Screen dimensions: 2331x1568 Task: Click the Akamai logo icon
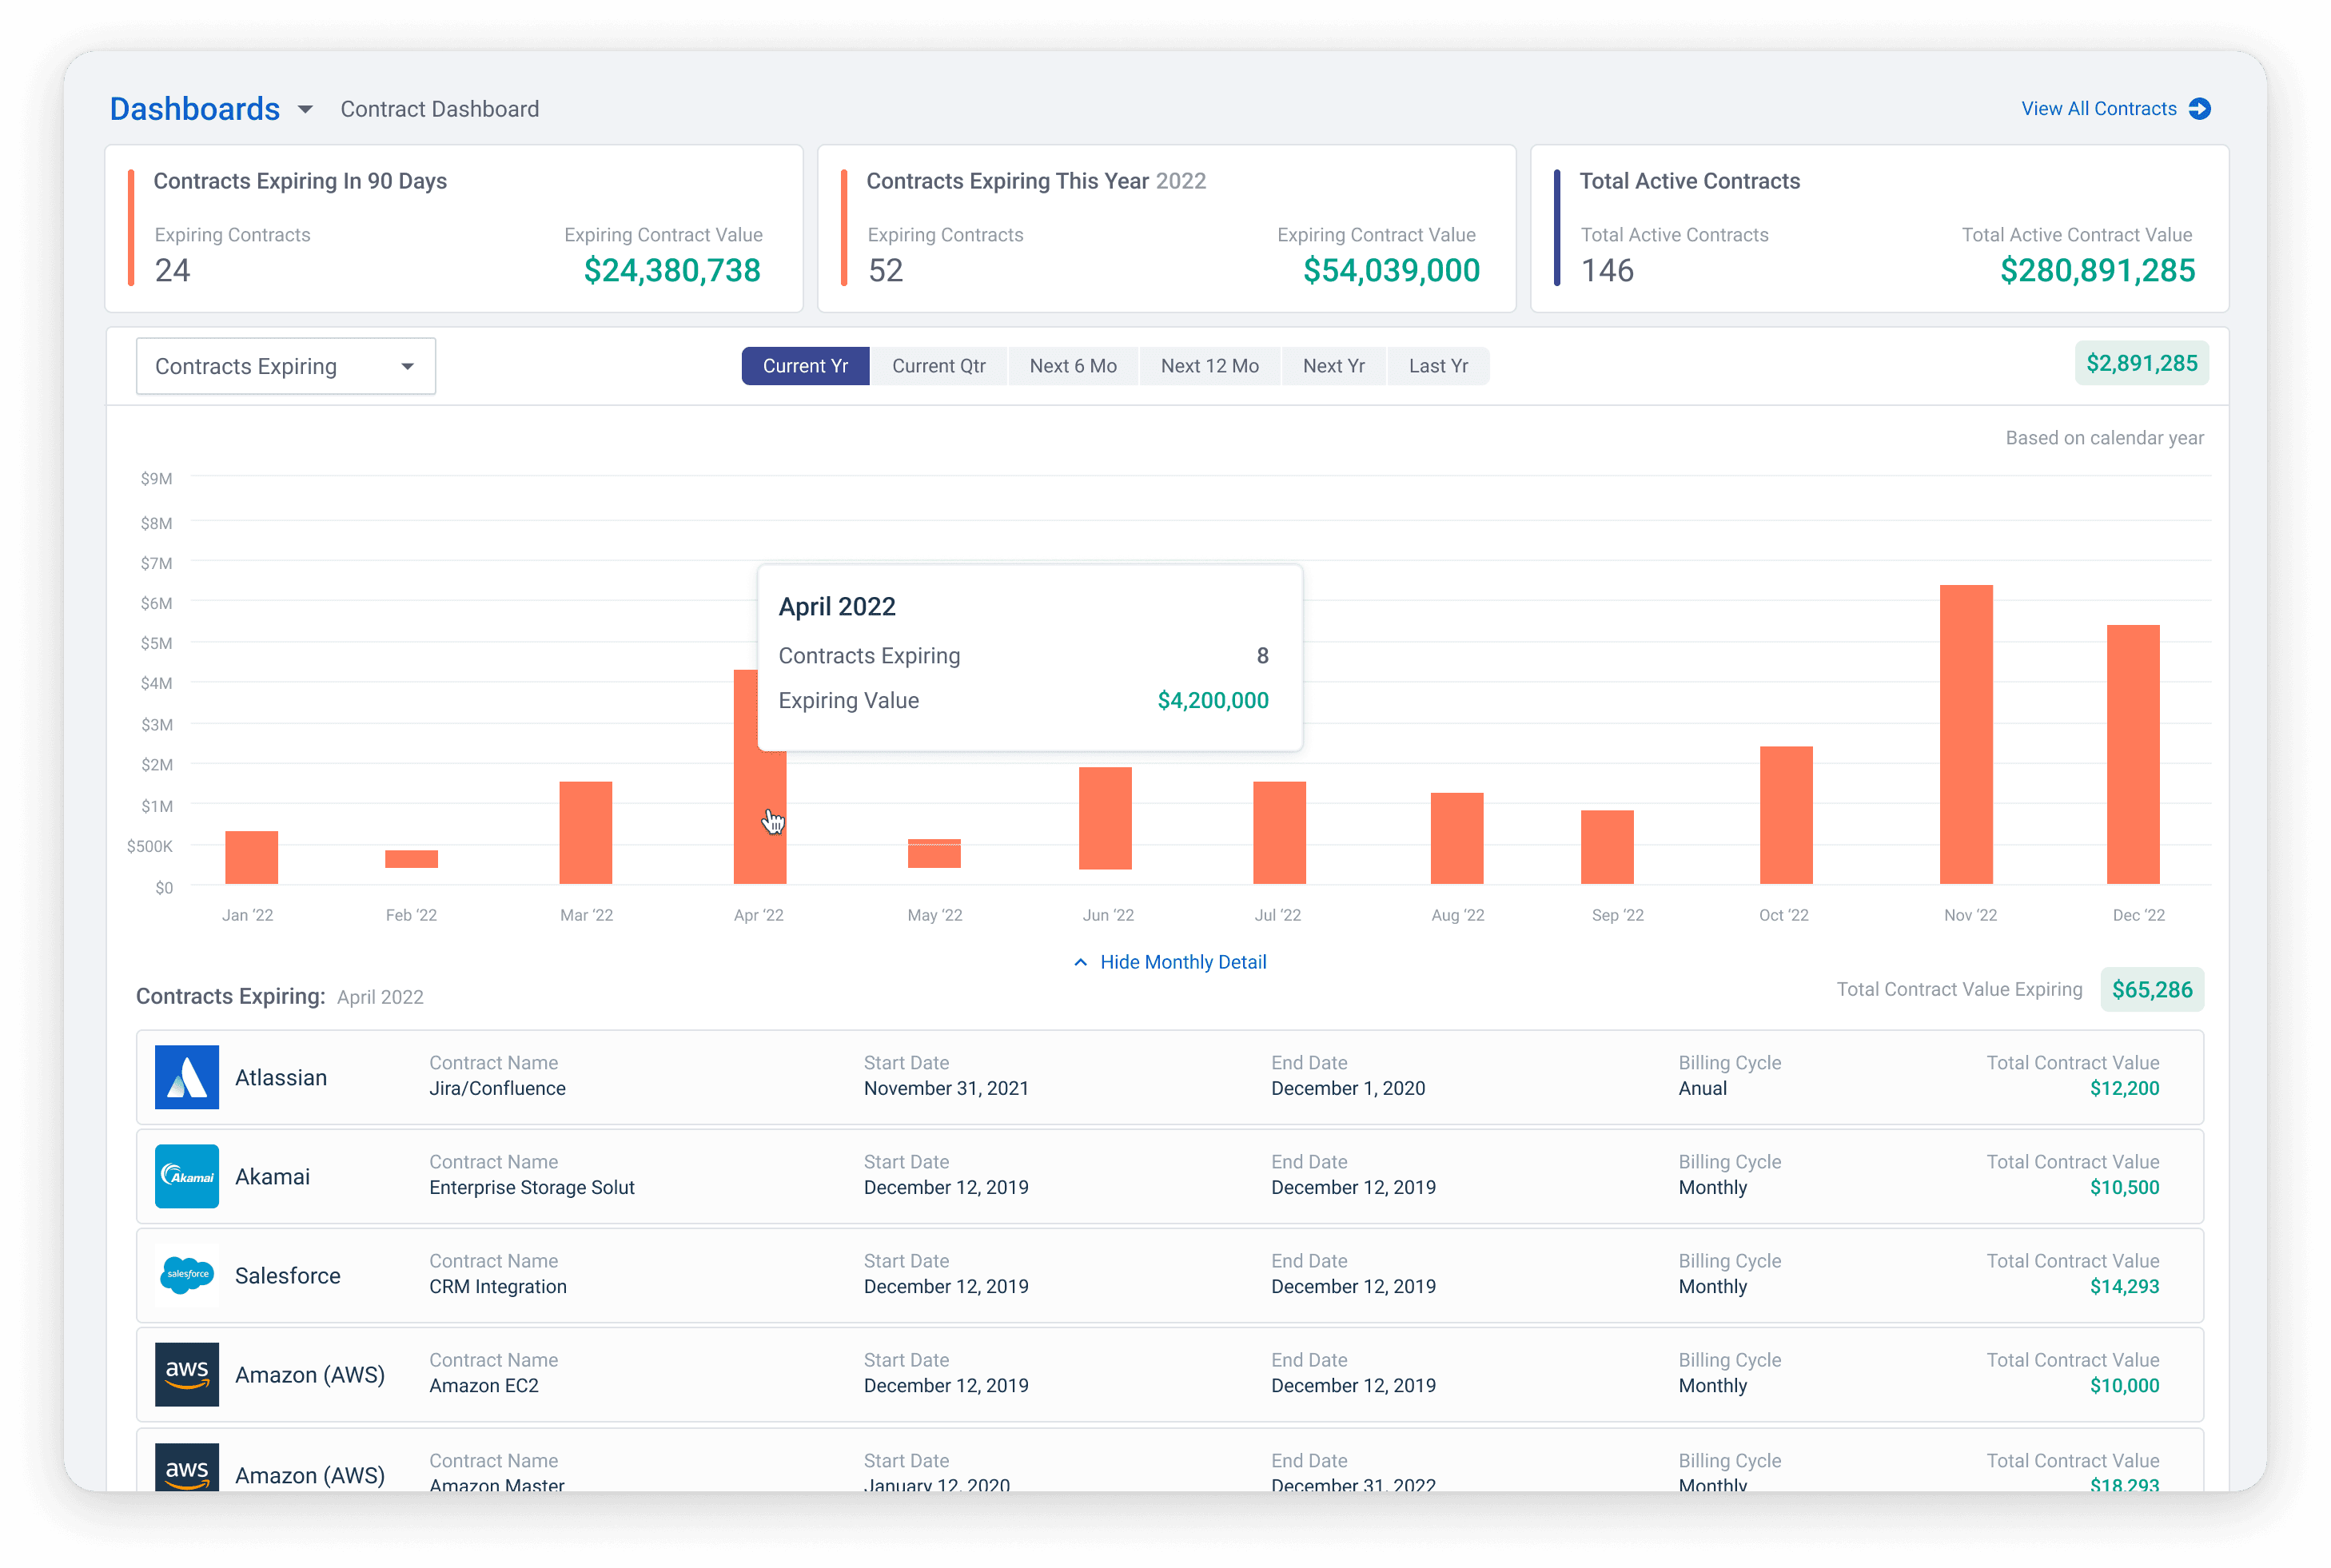(187, 1176)
